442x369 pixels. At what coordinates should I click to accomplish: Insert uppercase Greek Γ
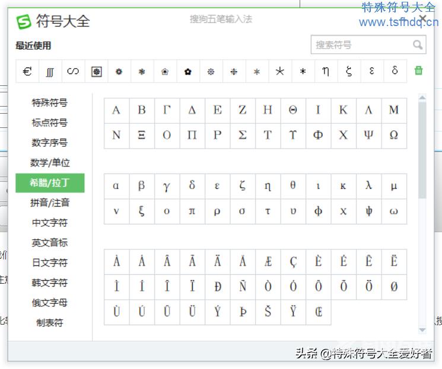click(x=167, y=111)
